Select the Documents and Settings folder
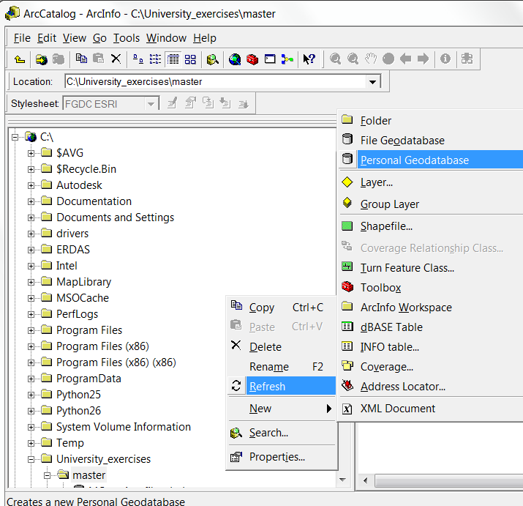 tap(115, 217)
